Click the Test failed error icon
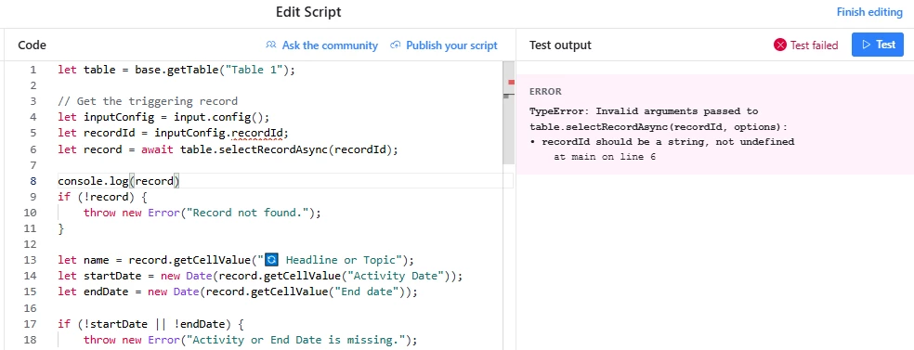The height and width of the screenshot is (350, 914). [780, 45]
